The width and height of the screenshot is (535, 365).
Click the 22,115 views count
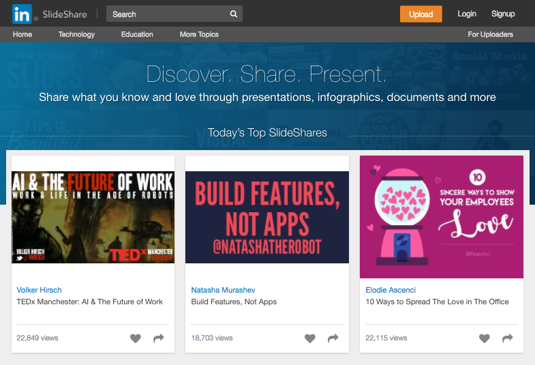pyautogui.click(x=386, y=338)
